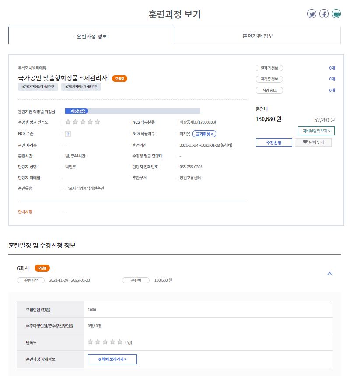The image size is (357, 376).
Task: Click 수강신청 enroll button
Action: [273, 143]
